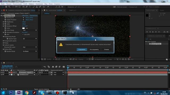Select the Roto Brush tool
Image resolution: width=170 pixels, height=95 pixels.
click(x=44, y=7)
